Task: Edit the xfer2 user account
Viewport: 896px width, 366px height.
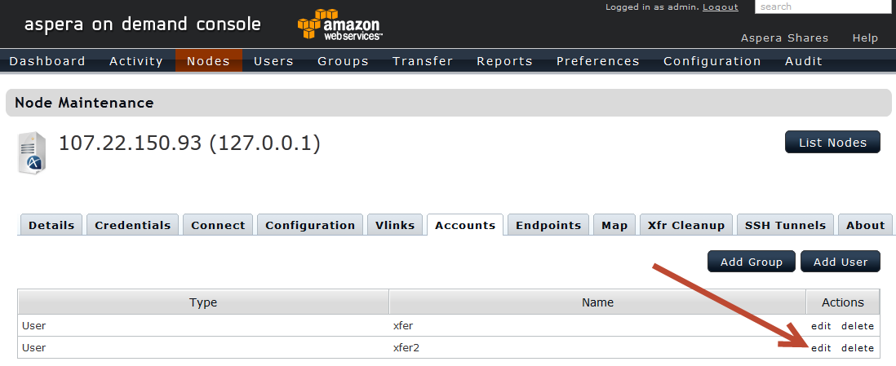Action: 821,348
